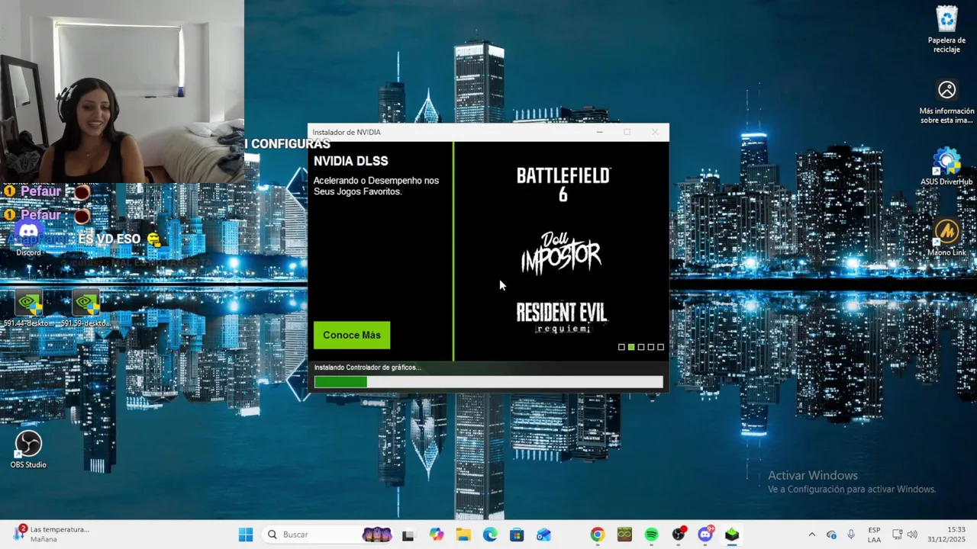Select the third slide indicator square
Screen dimensions: 977x549
[641, 347]
